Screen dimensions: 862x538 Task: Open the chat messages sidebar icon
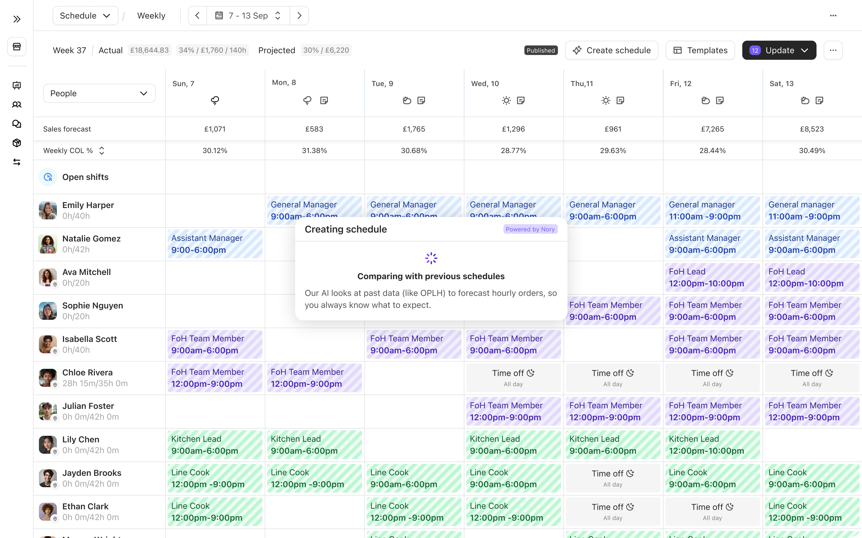coord(17,124)
